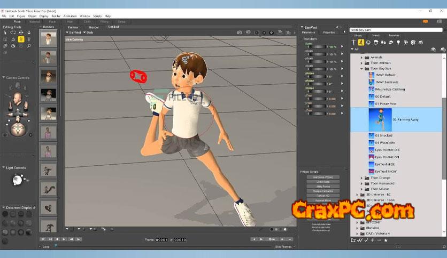Click the highlighted yellow editing tool
This screenshot has height=258, width=447.
pyautogui.click(x=21, y=39)
